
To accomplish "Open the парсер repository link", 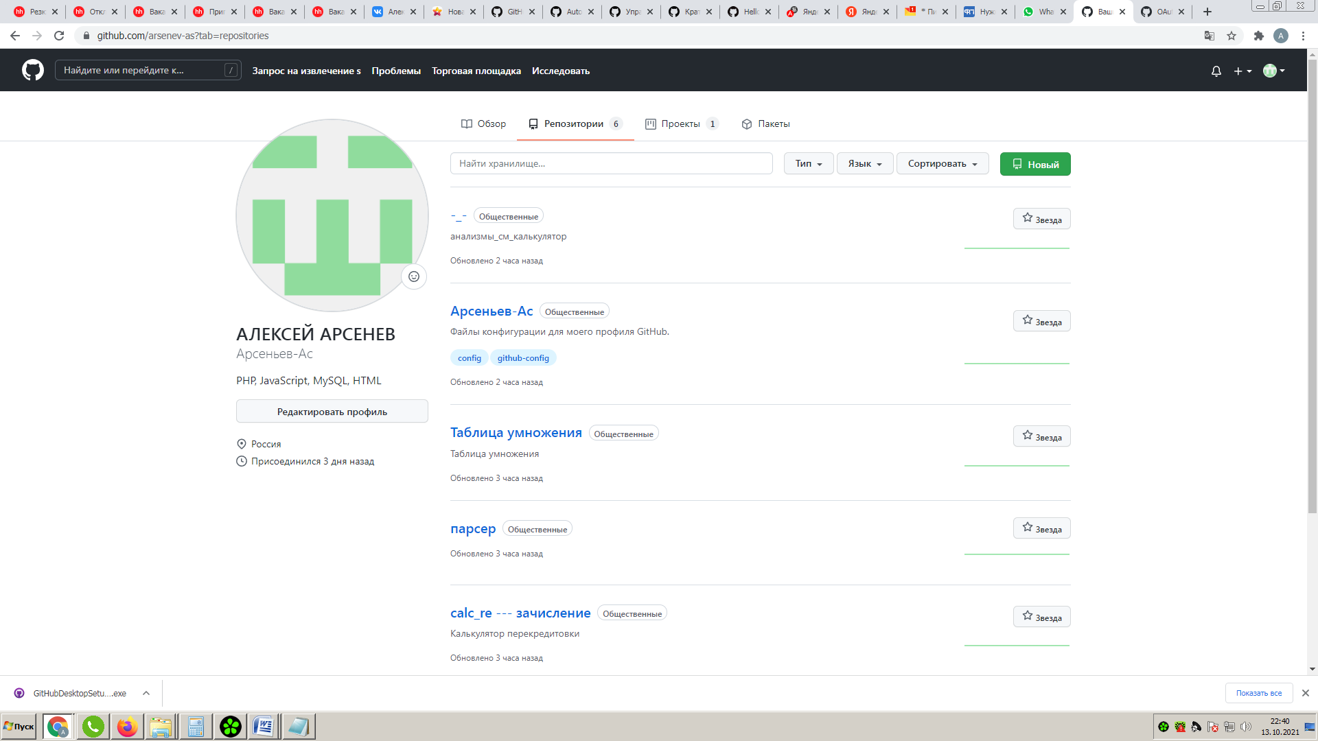I will tap(473, 528).
